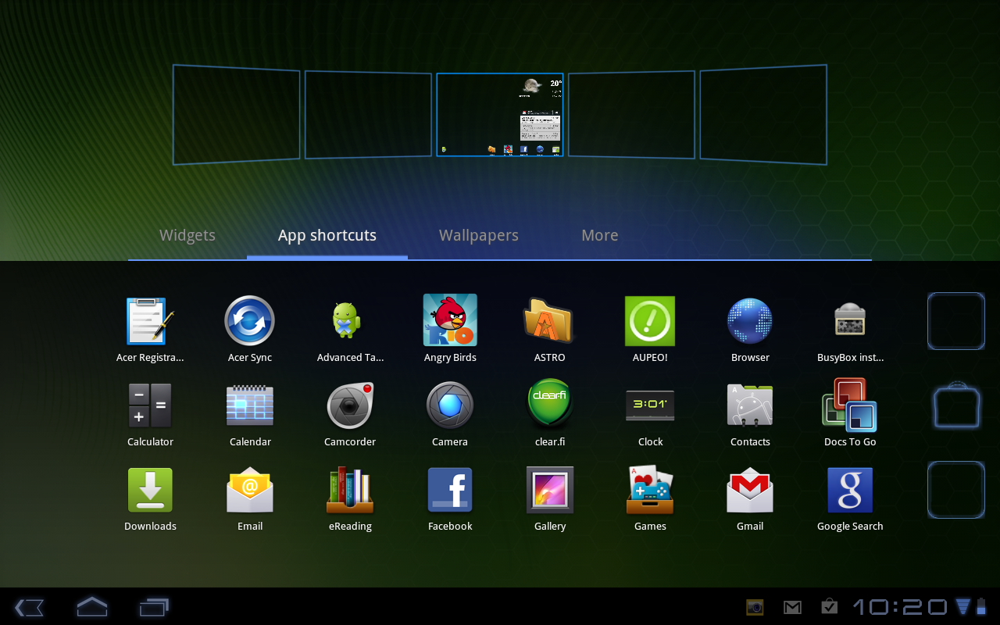This screenshot has width=1000, height=625.
Task: Open the Angry Birds Rio app icon
Action: point(450,320)
